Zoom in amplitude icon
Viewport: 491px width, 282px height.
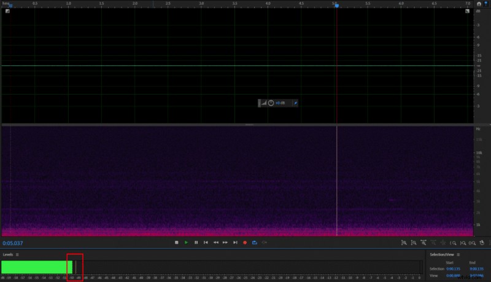404,243
